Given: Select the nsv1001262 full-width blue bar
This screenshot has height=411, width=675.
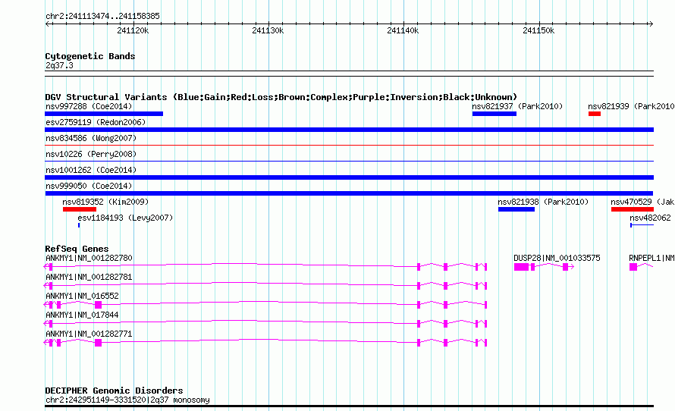Looking at the screenshot, I should (x=349, y=177).
